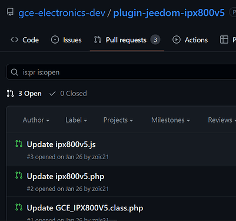The height and width of the screenshot is (221, 236).
Task: Expand the Projects filter dropdown
Action: coord(118,120)
